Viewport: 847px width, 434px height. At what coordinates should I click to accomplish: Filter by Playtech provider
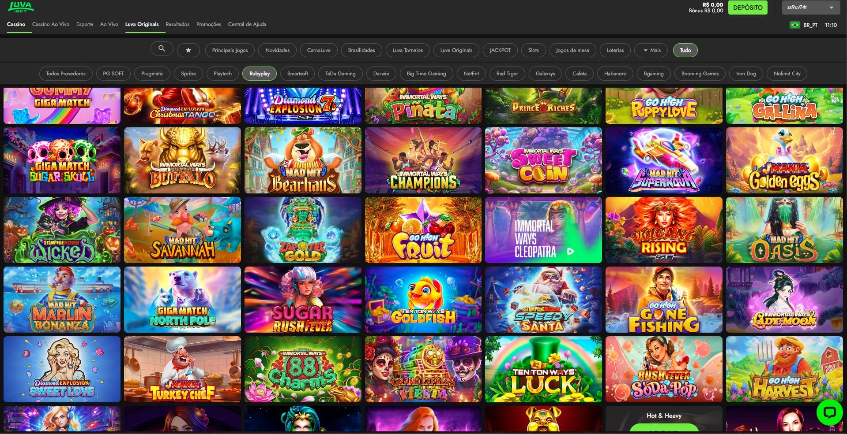click(x=222, y=74)
